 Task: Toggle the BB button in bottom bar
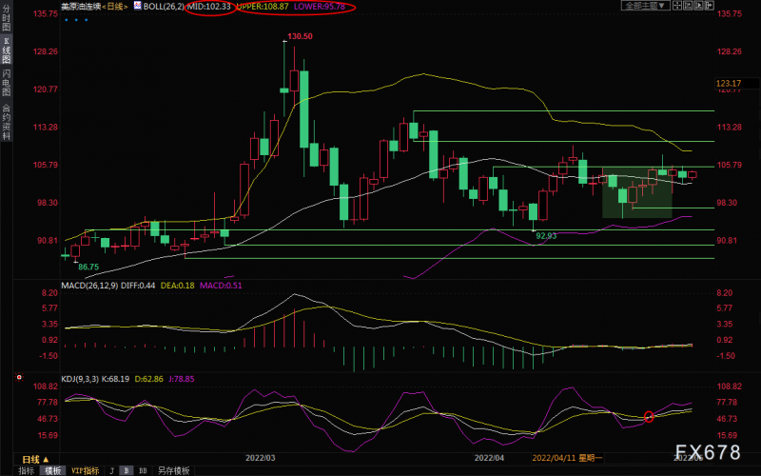point(143,470)
